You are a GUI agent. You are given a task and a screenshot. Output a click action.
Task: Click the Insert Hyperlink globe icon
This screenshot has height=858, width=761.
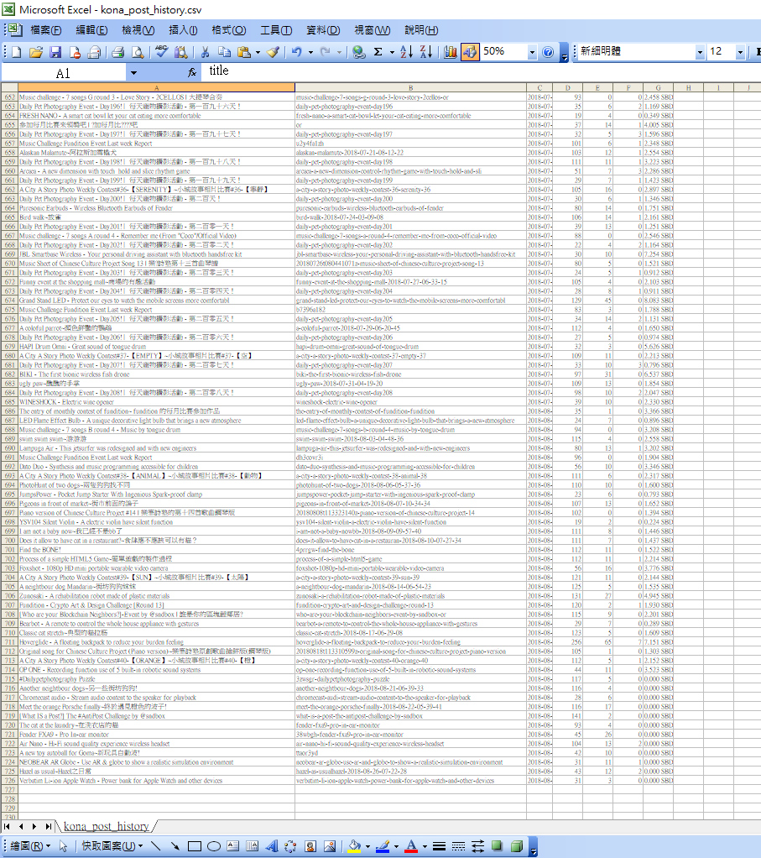click(x=358, y=52)
